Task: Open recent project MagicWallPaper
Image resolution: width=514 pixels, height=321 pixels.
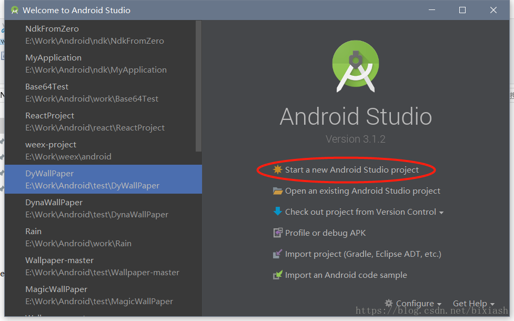Action: 103,295
